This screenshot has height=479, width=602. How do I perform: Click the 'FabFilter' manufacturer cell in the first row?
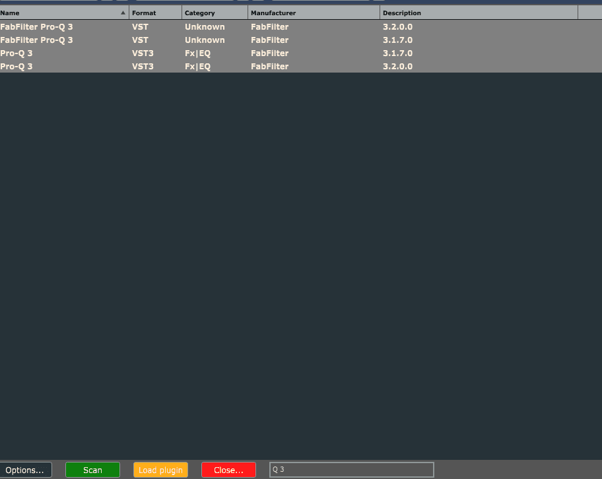tap(269, 27)
